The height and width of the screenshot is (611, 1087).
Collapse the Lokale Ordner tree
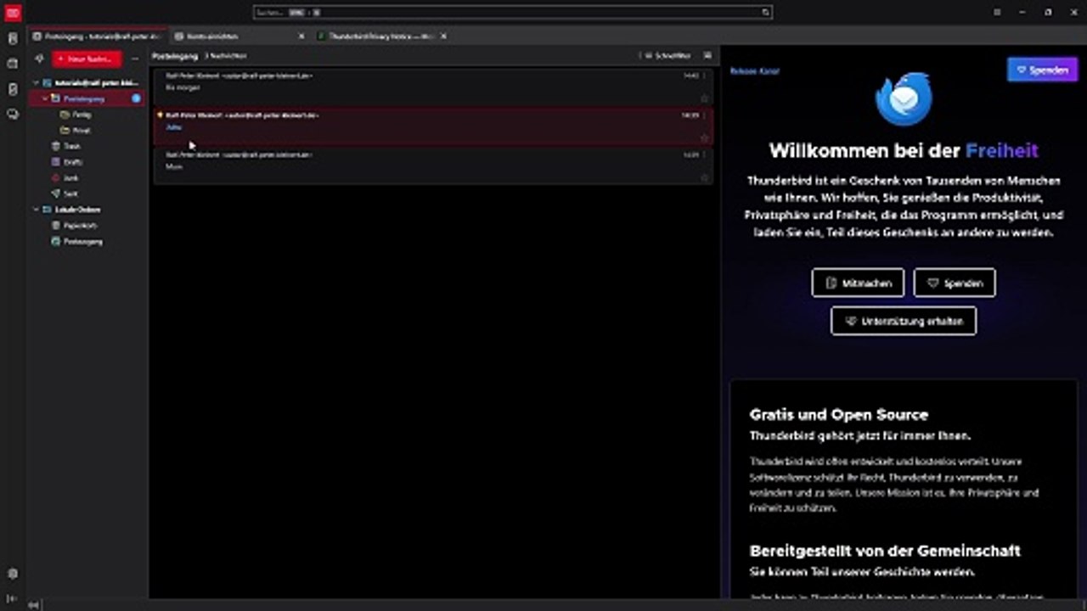(37, 210)
